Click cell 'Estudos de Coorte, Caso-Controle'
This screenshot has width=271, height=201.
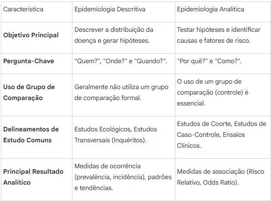pyautogui.click(x=222, y=137)
